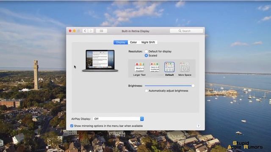Open the Night Shift tab
Screen dimensions: 271x152
[148, 42]
